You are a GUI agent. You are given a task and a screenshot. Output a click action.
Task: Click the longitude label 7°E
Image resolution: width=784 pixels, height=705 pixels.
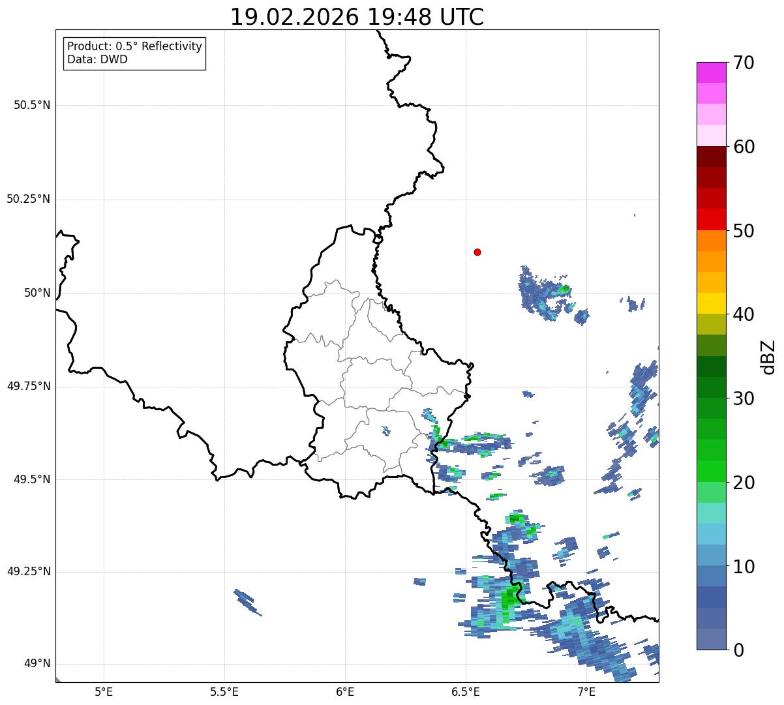coord(586,692)
